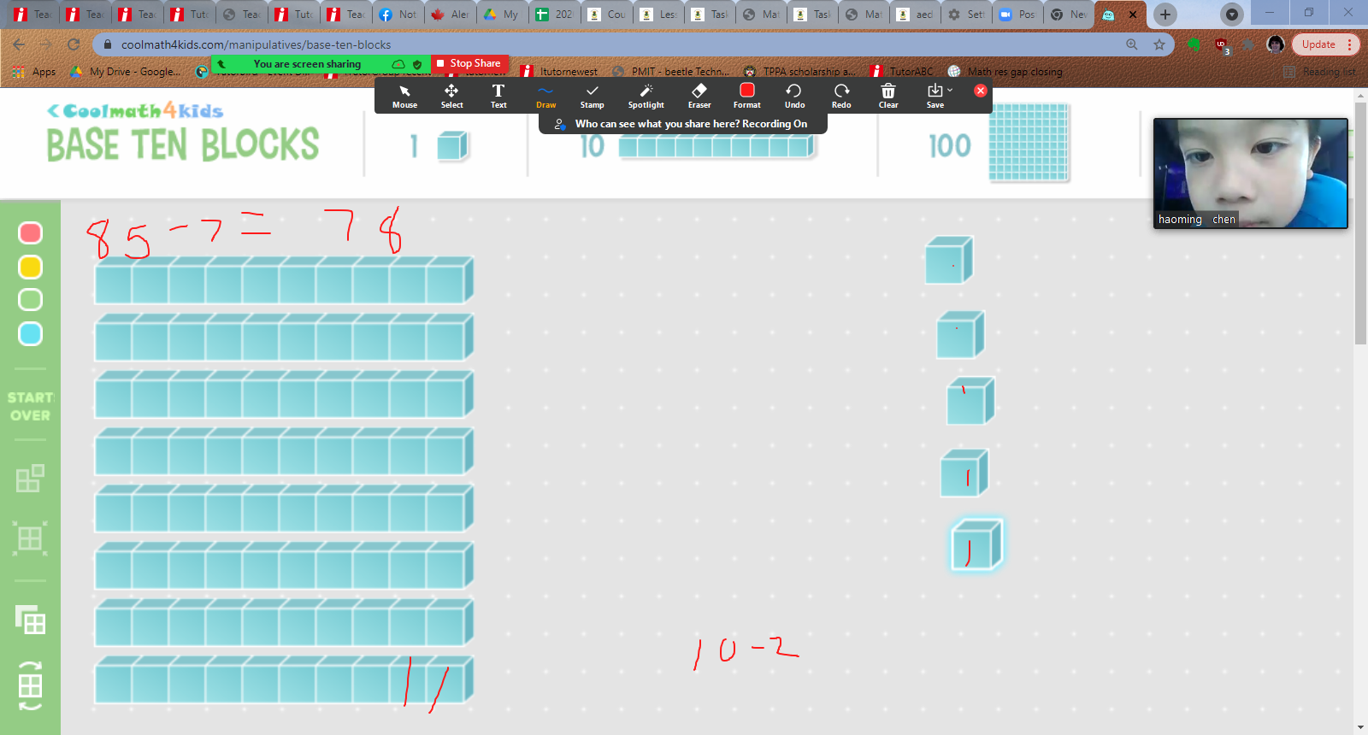Open the zoom magnifier icon in address bar
Viewport: 1368px width, 735px height.
click(1132, 44)
